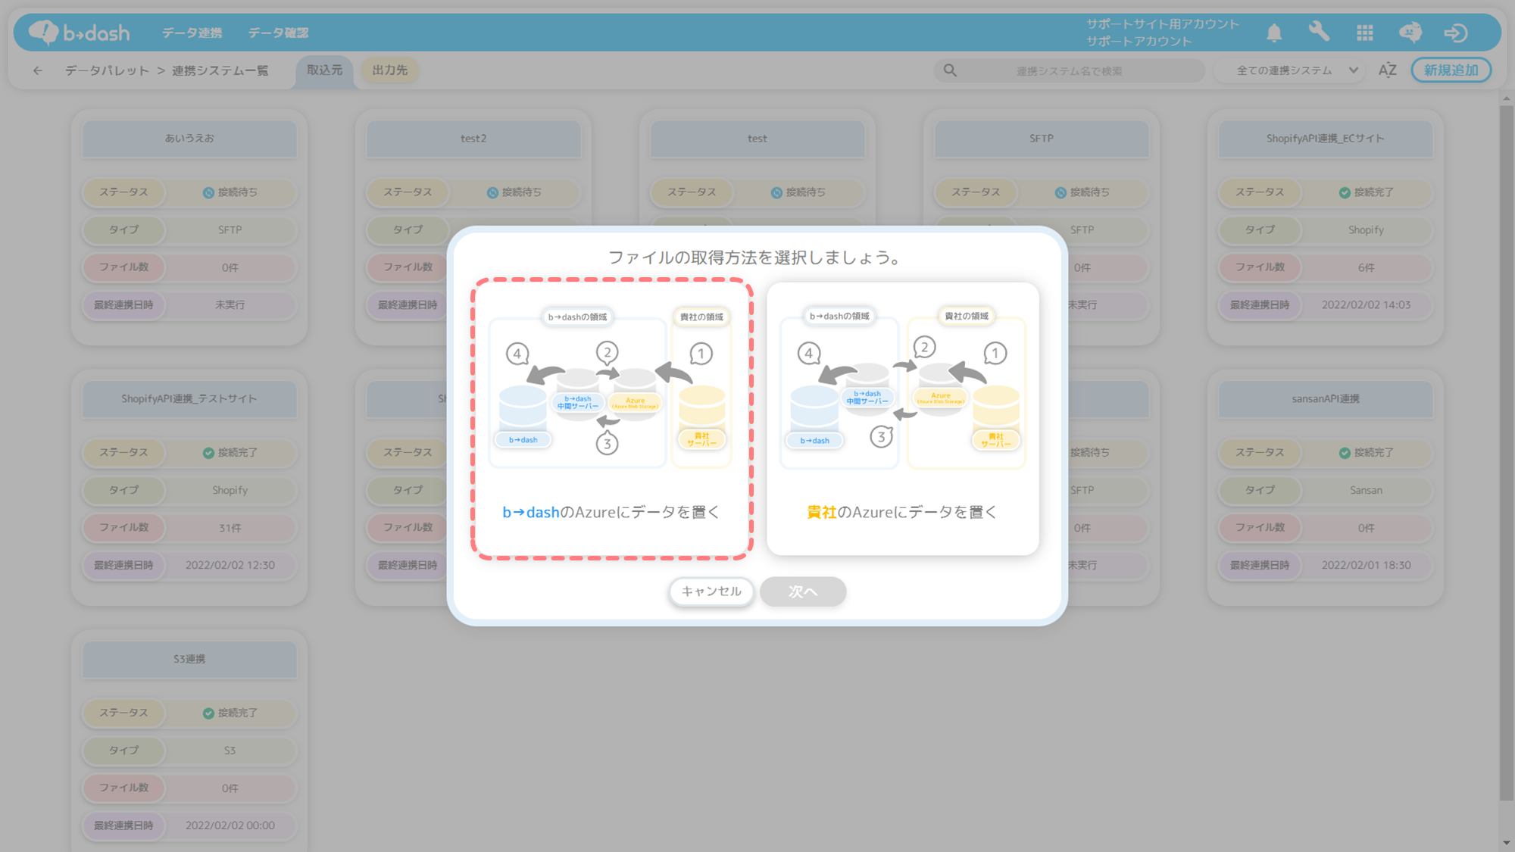The image size is (1515, 852).
Task: Open the support chat bubble icon
Action: point(1410,33)
